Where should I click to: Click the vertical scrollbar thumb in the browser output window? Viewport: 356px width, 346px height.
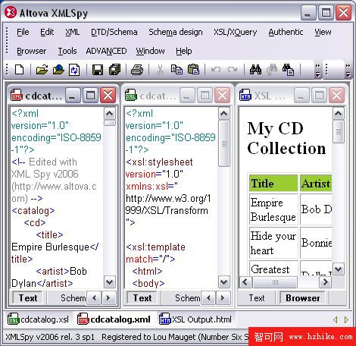339,132
